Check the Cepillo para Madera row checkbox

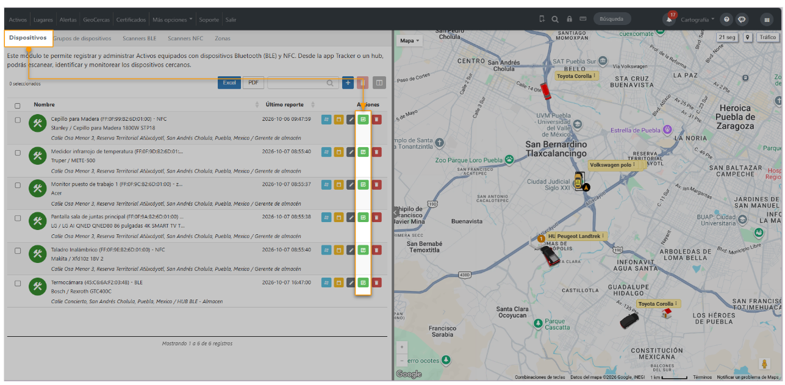(18, 120)
